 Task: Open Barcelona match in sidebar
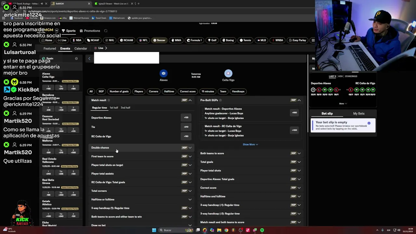(61, 103)
